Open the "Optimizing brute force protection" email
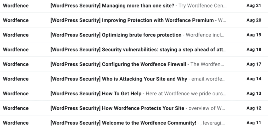The image size is (268, 129). tap(142, 35)
